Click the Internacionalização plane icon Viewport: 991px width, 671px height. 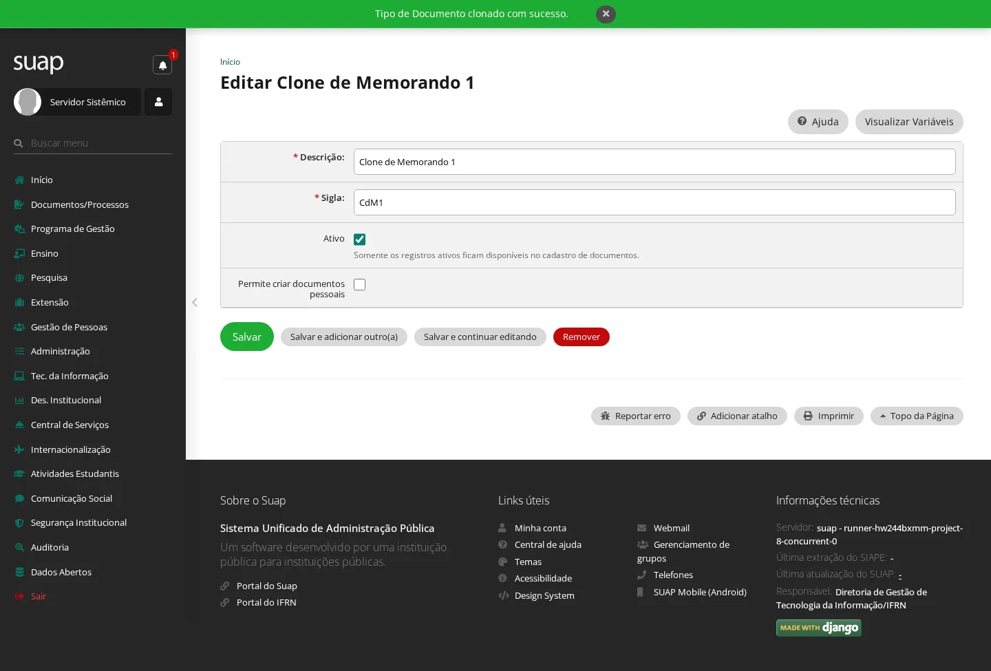19,449
